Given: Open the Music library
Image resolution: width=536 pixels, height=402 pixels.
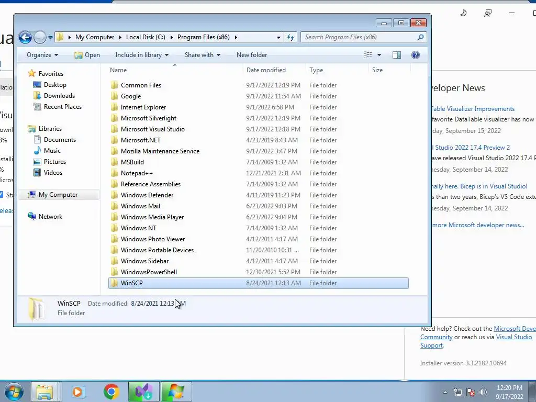Looking at the screenshot, I should tap(52, 150).
